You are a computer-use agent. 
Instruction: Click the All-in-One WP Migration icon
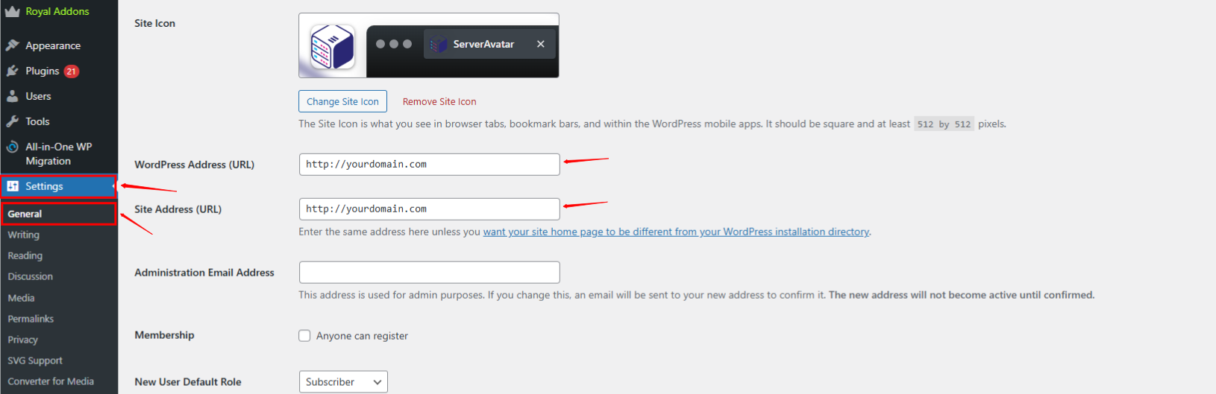click(x=12, y=147)
